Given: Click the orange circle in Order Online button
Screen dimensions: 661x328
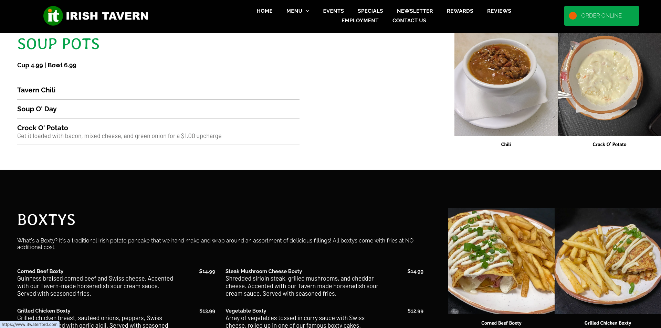Looking at the screenshot, I should tap(573, 16).
